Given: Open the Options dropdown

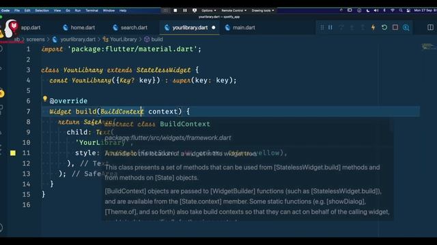Looking at the screenshot, I should 209,11.
